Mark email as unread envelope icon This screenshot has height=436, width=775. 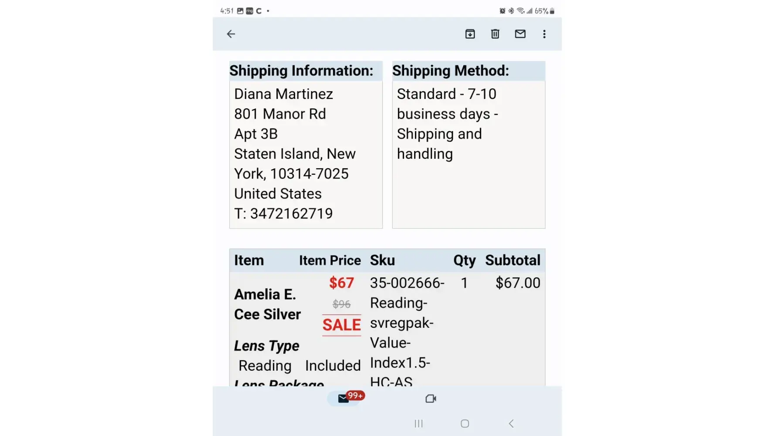pos(520,34)
